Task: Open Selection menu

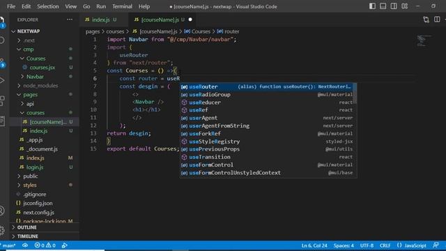Action: pyautogui.click(x=48, y=6)
